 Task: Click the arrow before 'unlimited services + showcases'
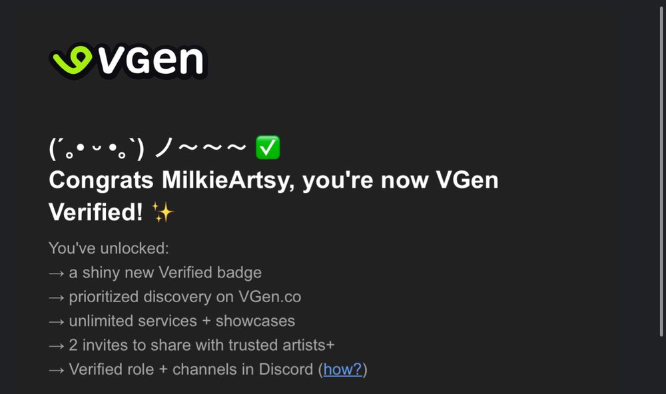(56, 322)
